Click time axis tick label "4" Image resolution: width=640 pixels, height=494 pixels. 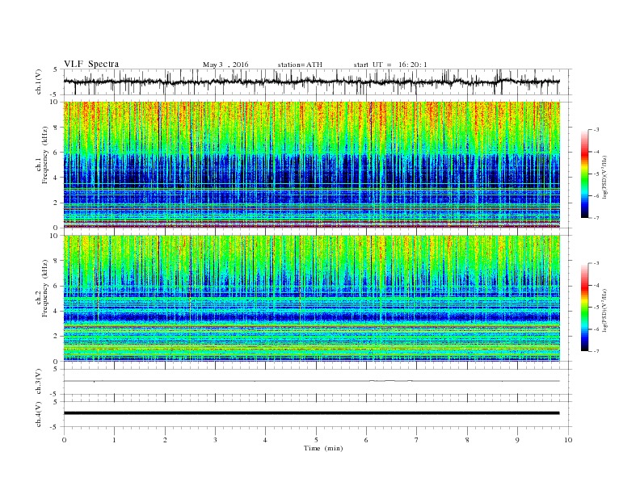[265, 440]
